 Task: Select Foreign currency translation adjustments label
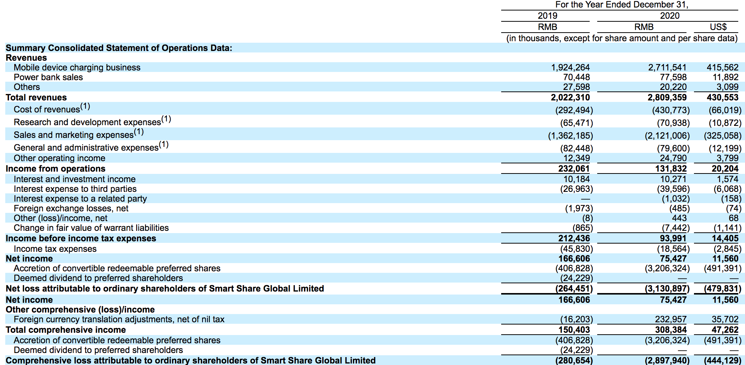(x=119, y=319)
